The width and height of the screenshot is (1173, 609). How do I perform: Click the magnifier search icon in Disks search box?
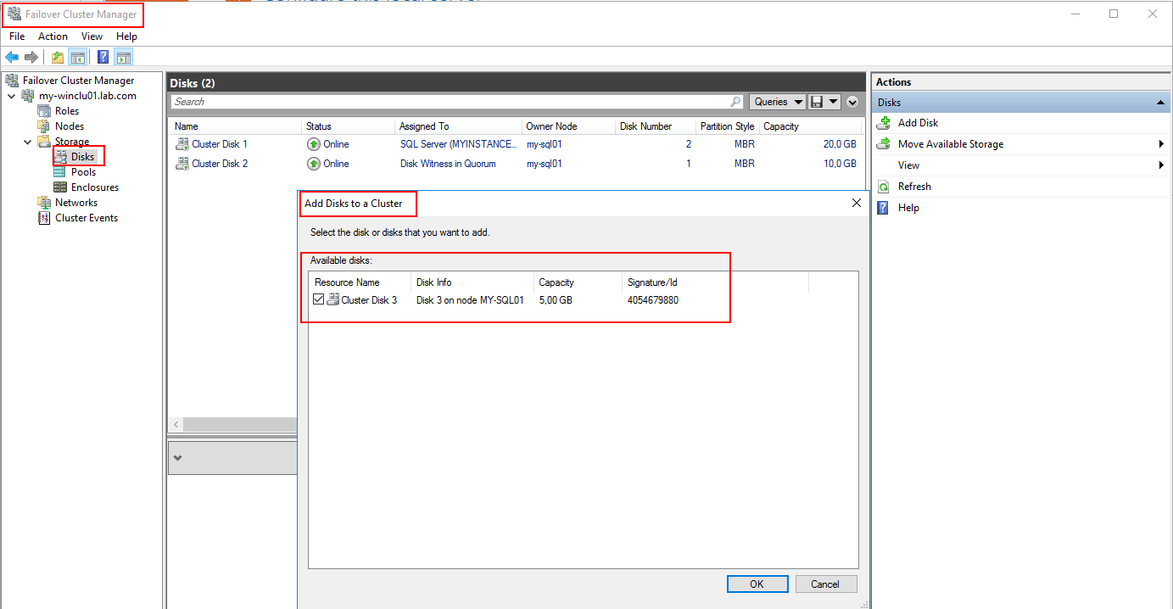pos(735,102)
